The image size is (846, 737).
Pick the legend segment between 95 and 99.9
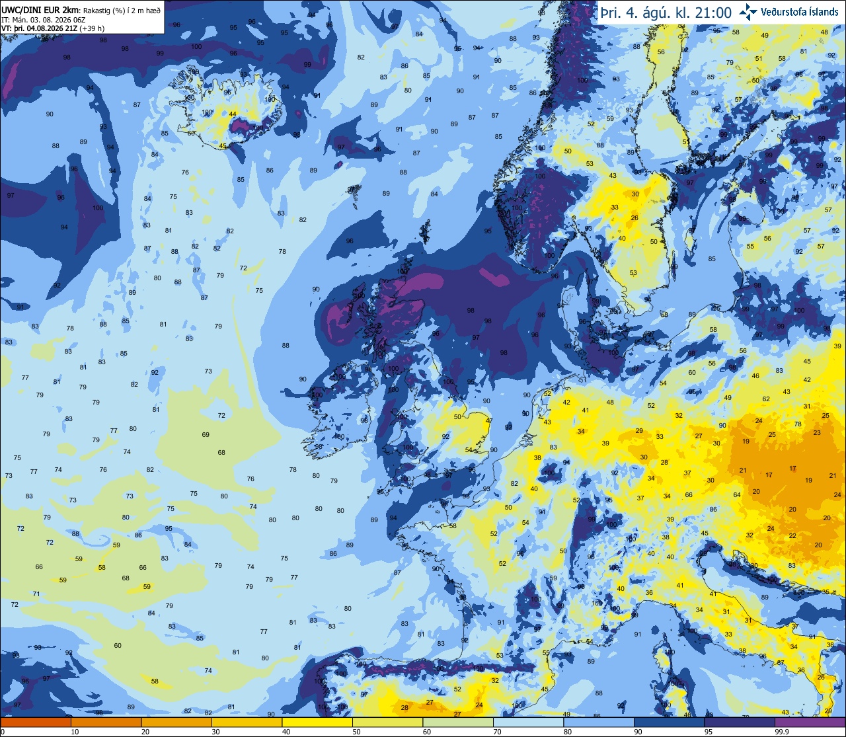(740, 722)
